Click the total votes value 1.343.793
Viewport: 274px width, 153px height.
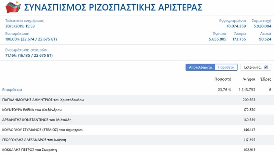pos(247,90)
